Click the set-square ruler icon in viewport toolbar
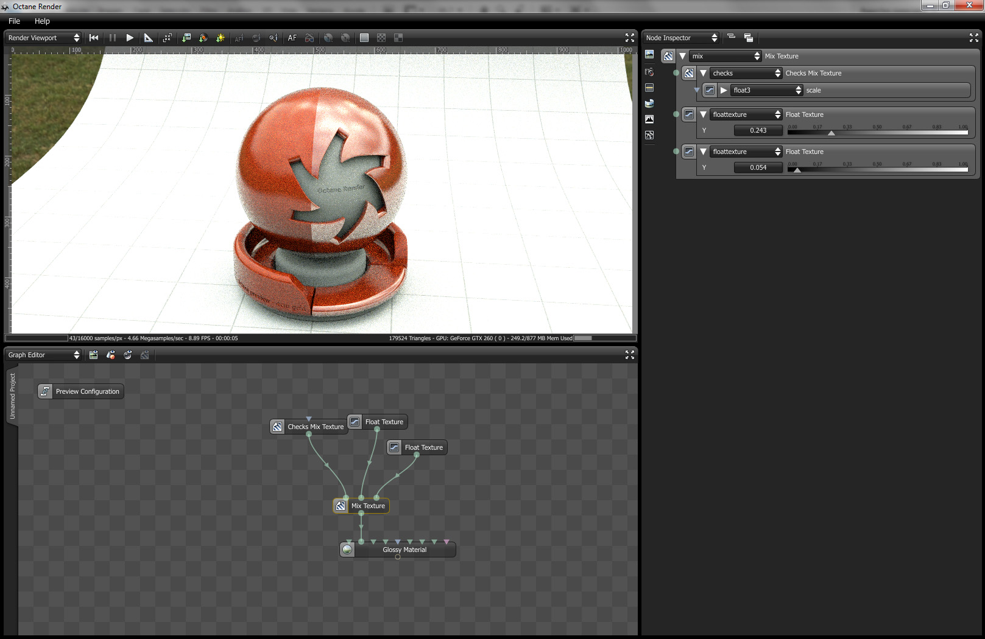985x639 pixels. point(148,38)
